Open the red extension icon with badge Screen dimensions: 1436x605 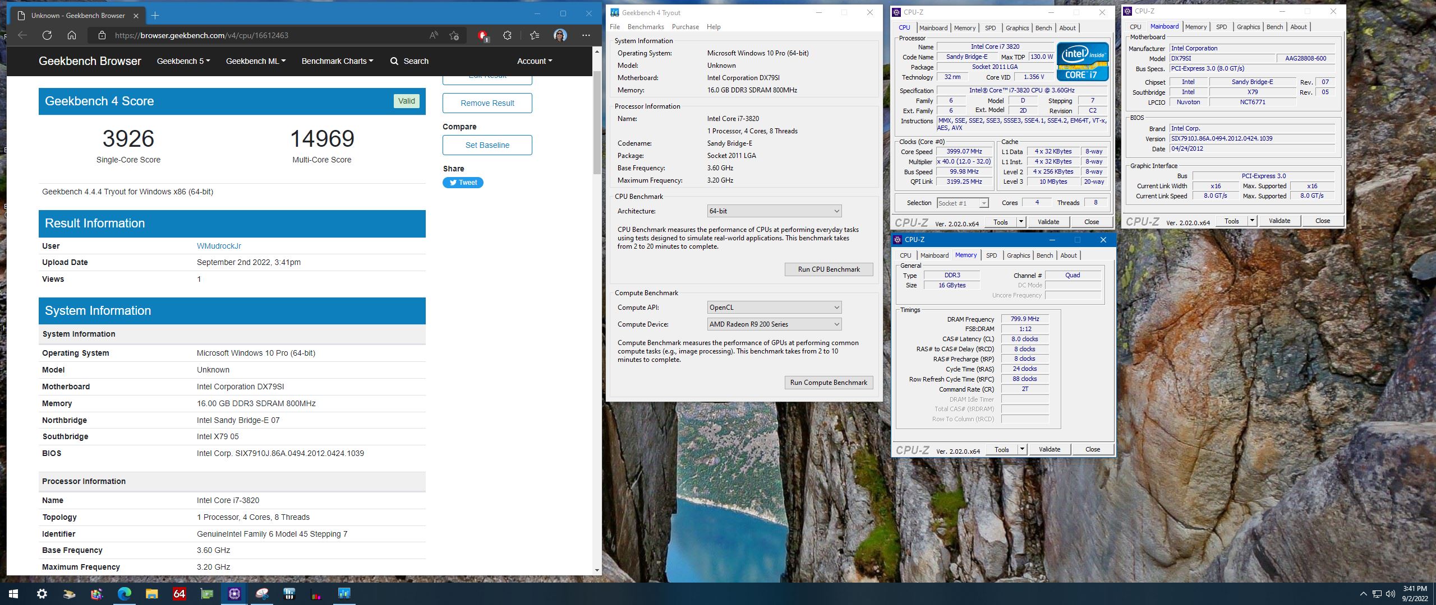[482, 36]
